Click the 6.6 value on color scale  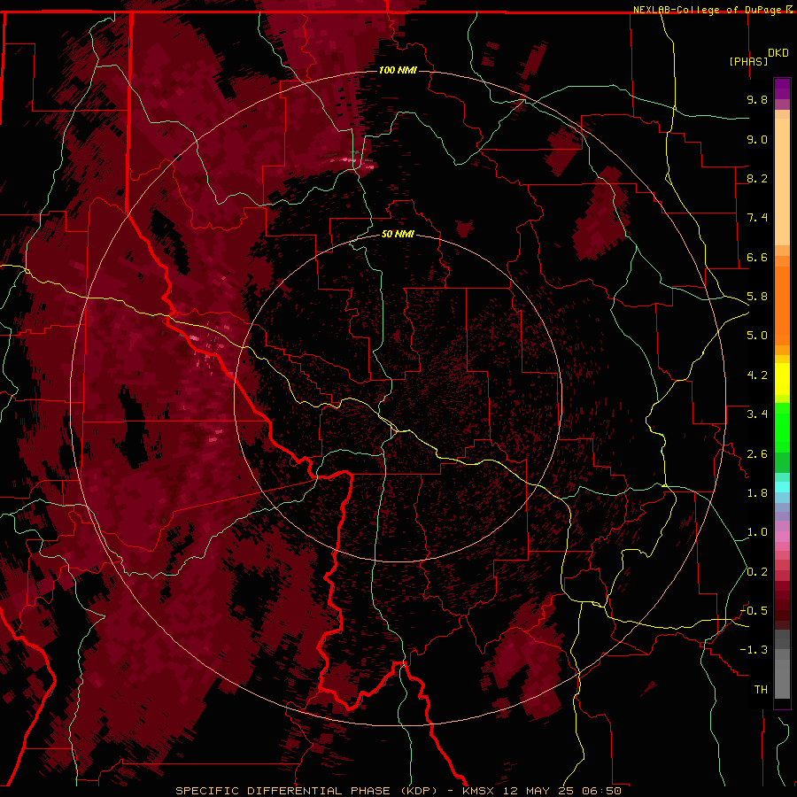point(757,257)
